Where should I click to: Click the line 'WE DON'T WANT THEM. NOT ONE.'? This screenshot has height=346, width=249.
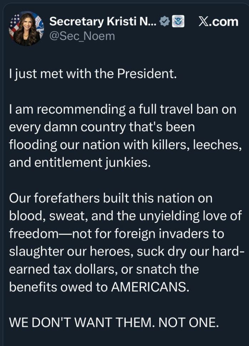pos(113,322)
